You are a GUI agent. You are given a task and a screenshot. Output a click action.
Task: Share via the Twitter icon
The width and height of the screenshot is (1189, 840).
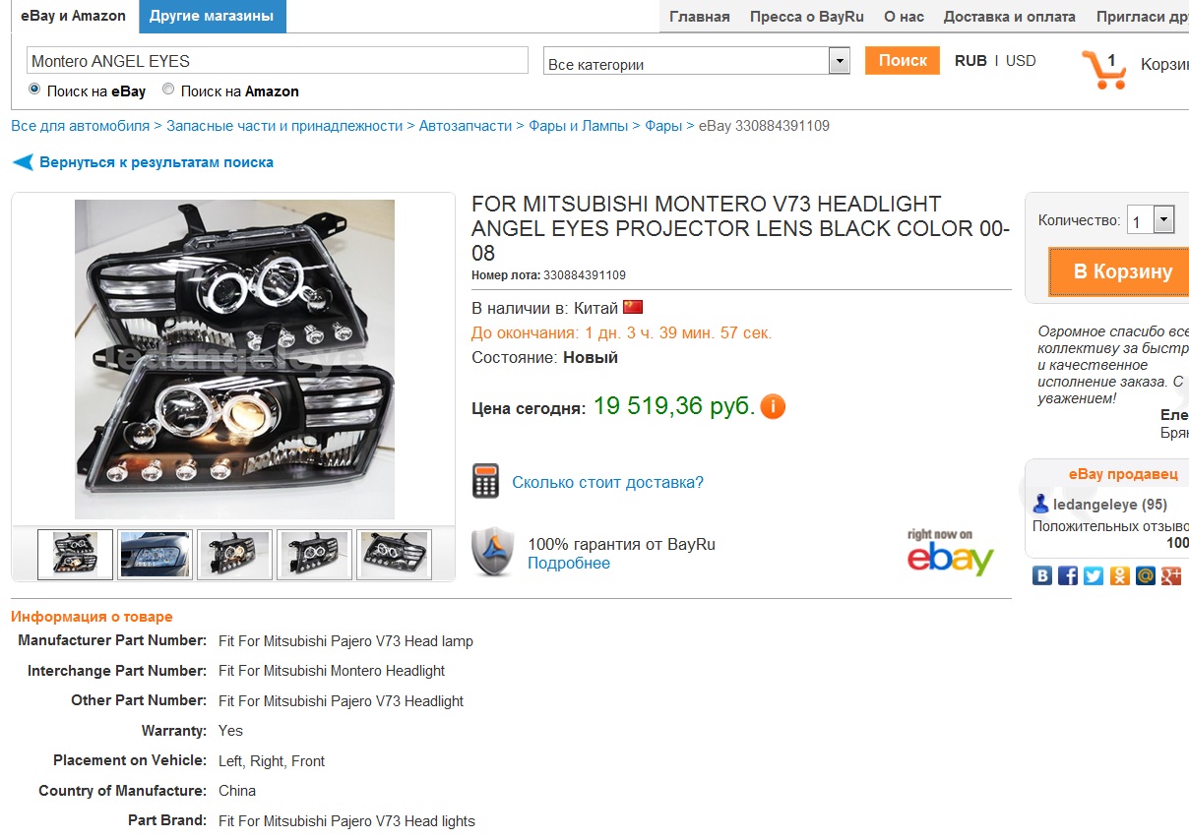tap(1094, 576)
